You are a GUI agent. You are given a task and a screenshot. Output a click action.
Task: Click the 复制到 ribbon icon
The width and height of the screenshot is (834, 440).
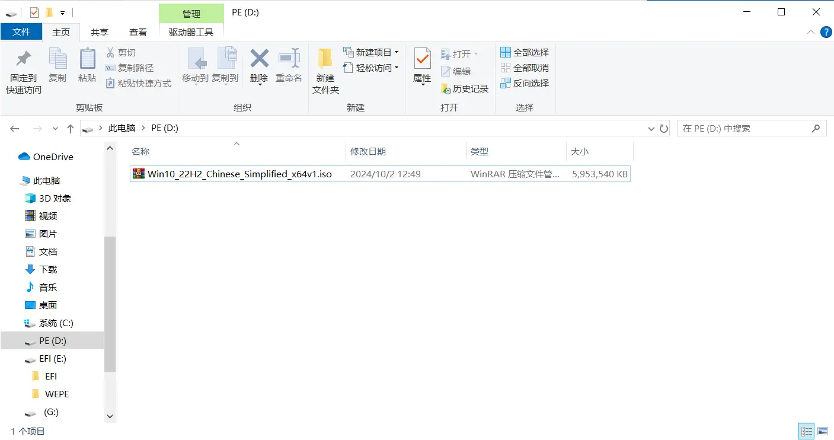(x=226, y=59)
